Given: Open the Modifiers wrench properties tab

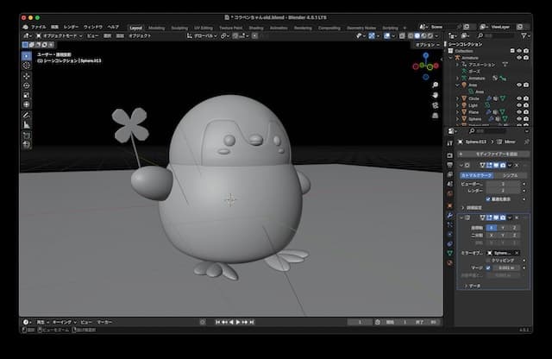Looking at the screenshot, I should (x=450, y=215).
